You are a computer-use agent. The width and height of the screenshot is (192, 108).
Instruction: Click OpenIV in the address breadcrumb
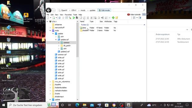(x=64, y=10)
